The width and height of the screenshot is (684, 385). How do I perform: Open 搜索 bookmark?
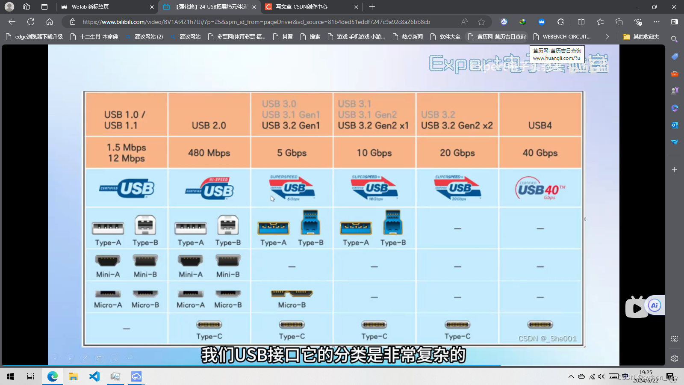[310, 37]
